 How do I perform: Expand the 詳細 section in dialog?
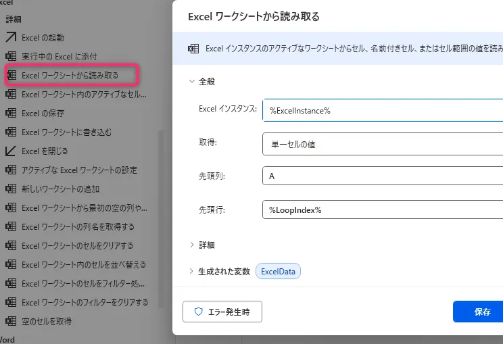point(192,245)
